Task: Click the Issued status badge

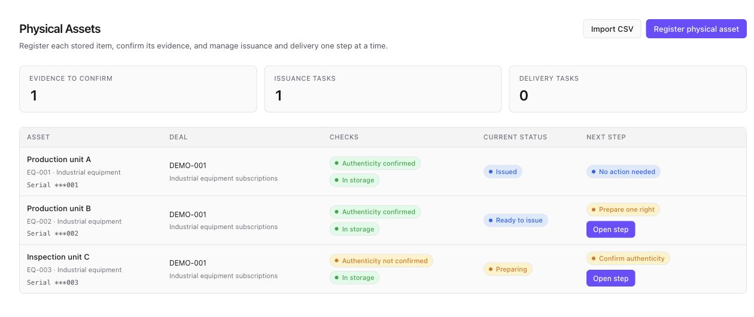Action: (503, 172)
